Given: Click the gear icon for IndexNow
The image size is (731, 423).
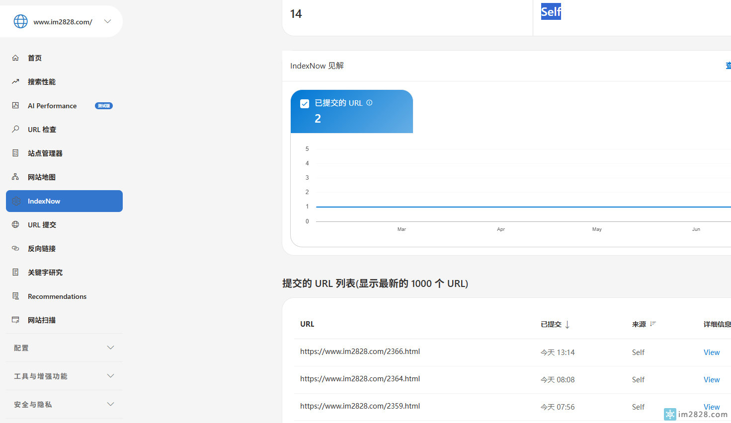Looking at the screenshot, I should 16,201.
